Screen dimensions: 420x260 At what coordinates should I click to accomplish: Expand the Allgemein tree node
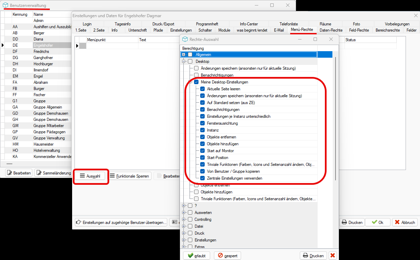point(184,55)
